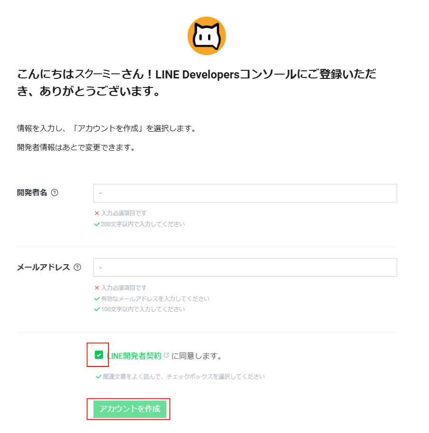Focus the 開発者名 input field
This screenshot has width=429, height=433.
(x=245, y=193)
